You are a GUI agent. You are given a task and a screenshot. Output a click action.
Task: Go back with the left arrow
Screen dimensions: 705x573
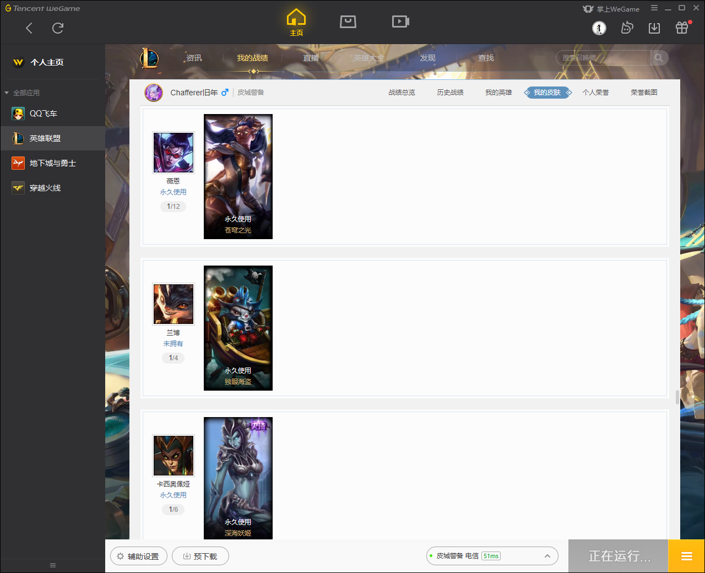pos(29,28)
